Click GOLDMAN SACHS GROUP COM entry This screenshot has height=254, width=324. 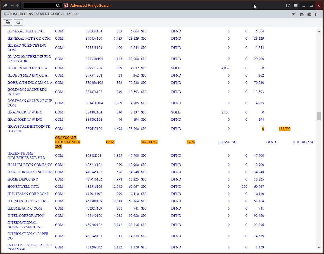tap(30, 103)
